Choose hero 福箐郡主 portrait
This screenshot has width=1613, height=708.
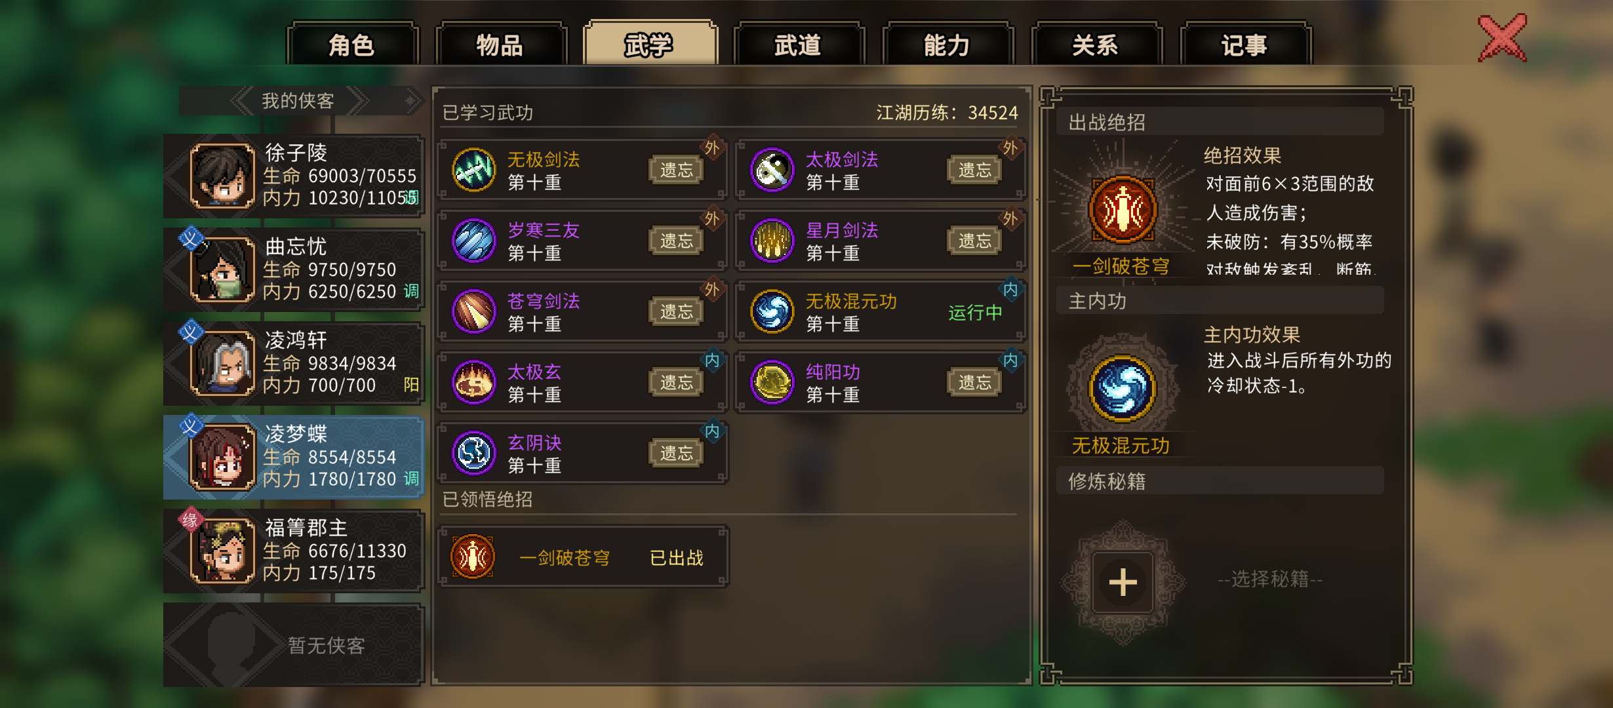coord(222,551)
